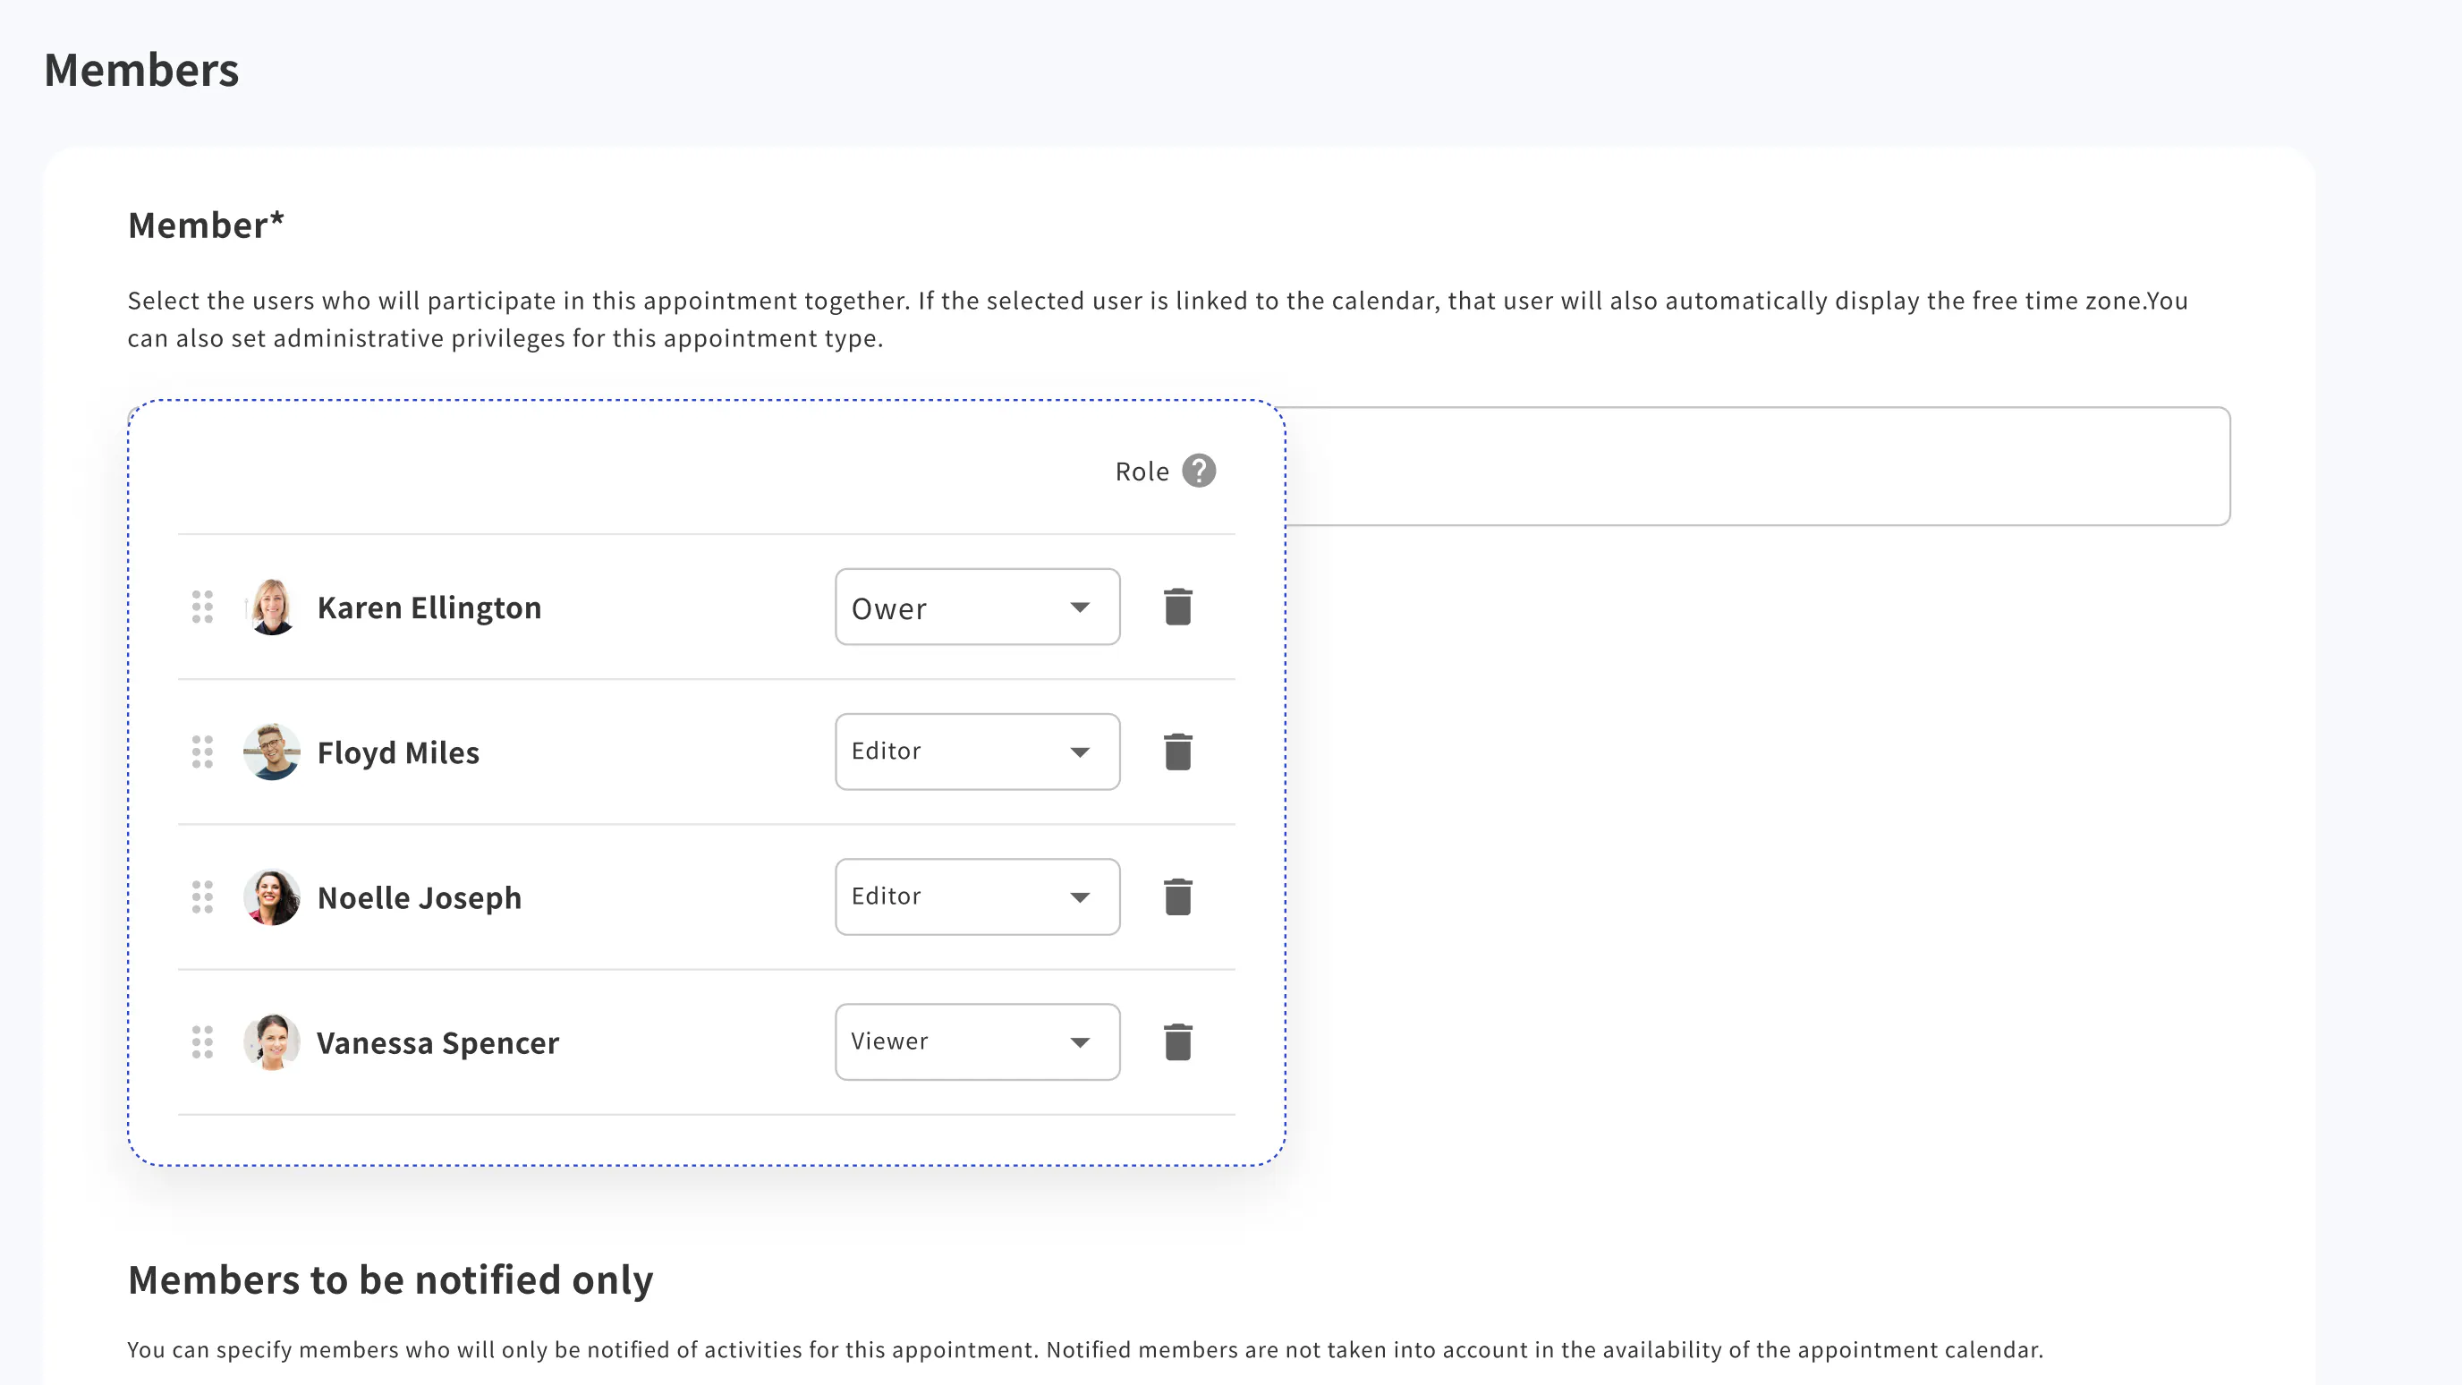This screenshot has width=2462, height=1385.
Task: Expand Noelle Joseph's role selector
Action: (x=976, y=896)
